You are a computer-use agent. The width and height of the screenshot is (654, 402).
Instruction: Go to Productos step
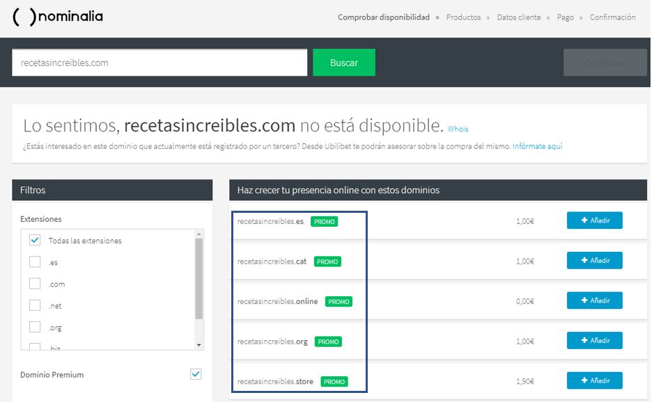463,17
